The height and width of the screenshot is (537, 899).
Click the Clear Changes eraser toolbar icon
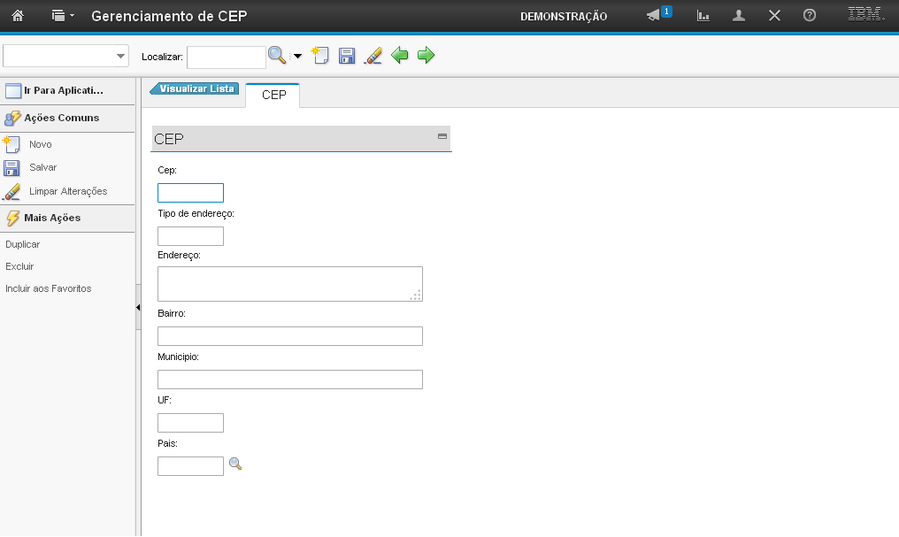[x=373, y=56]
